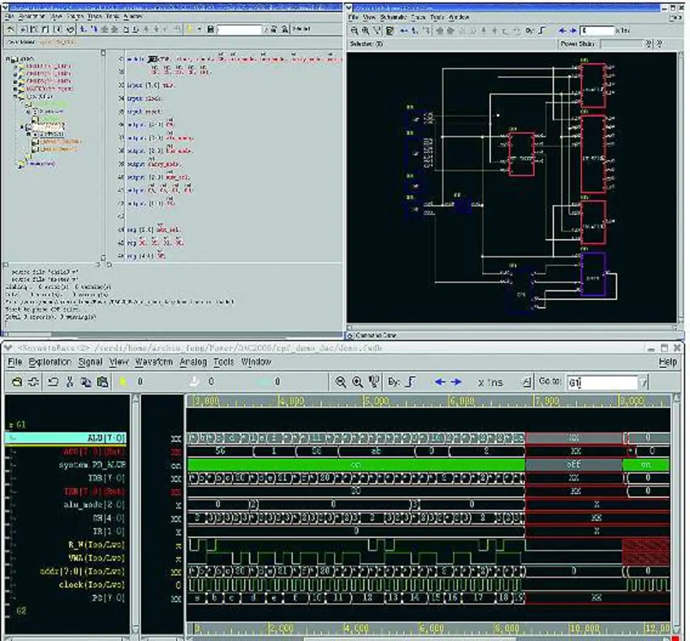The image size is (690, 641).
Task: Collapse the G1 signal group
Action: click(11, 425)
